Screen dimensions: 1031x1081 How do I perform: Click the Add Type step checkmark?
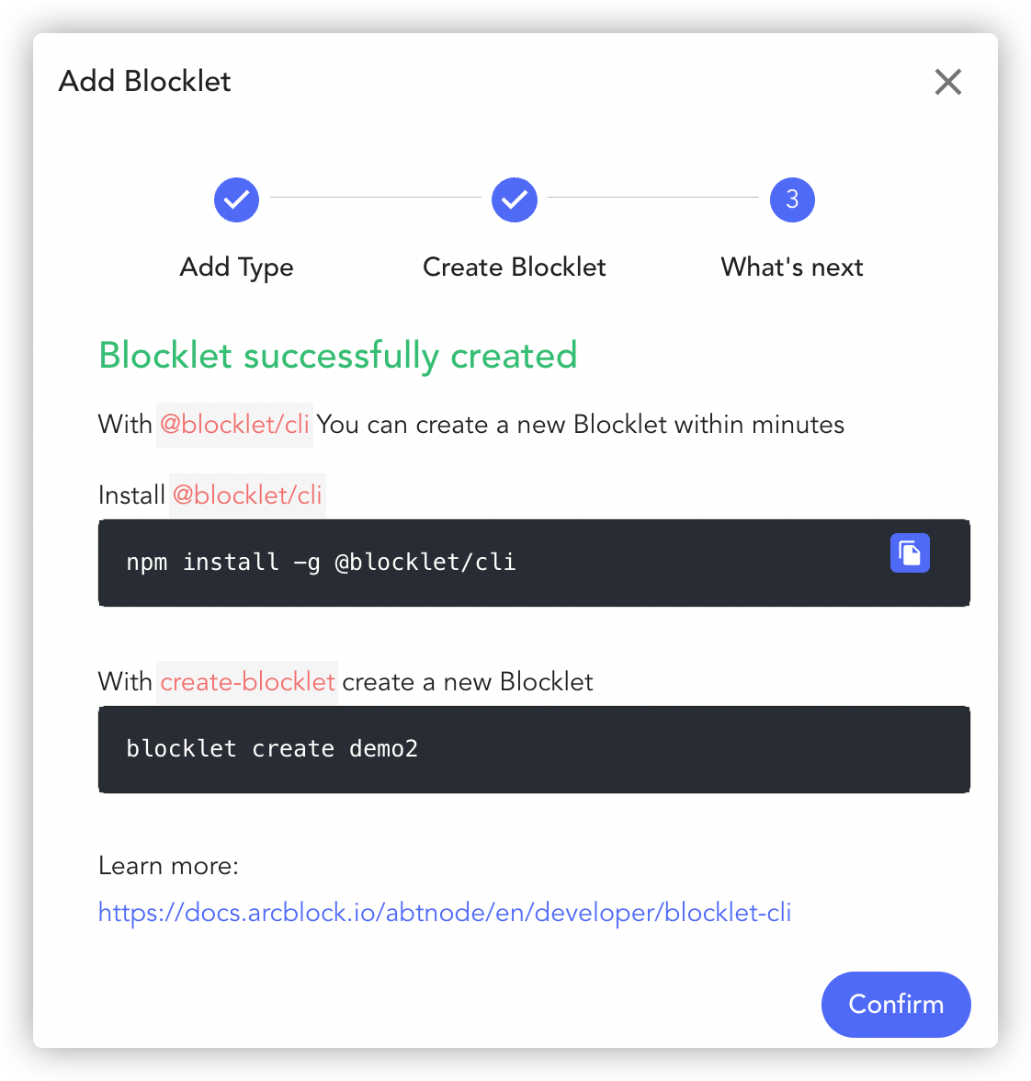tap(236, 200)
